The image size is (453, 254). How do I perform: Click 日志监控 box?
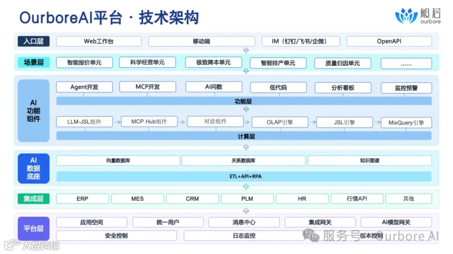click(244, 235)
